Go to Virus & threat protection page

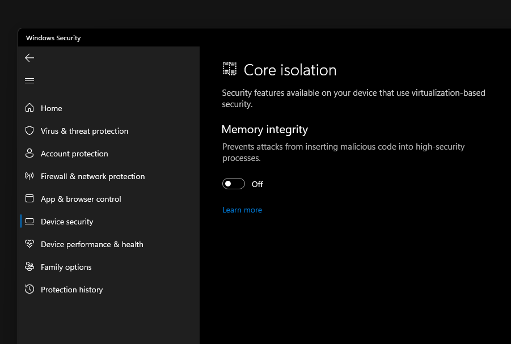85,131
